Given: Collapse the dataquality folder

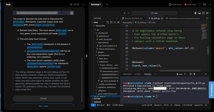Looking at the screenshot, I should [x=99, y=26].
